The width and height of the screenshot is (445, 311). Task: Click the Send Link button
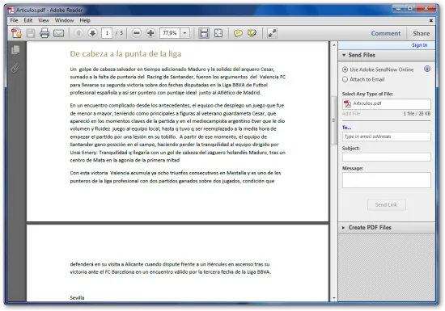coord(386,204)
